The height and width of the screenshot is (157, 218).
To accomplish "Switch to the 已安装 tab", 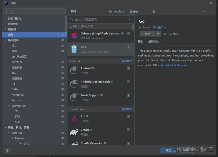I will [134, 12].
